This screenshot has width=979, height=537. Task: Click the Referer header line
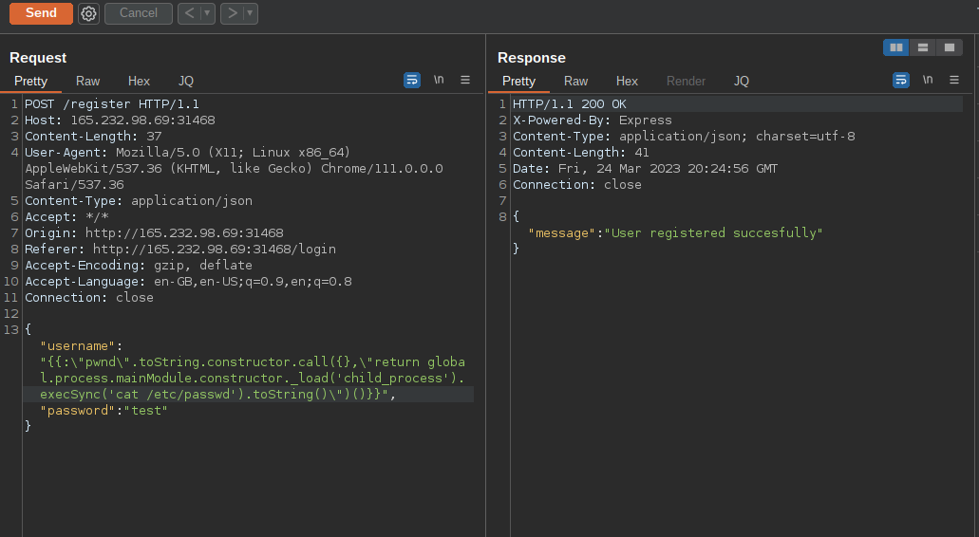(179, 250)
